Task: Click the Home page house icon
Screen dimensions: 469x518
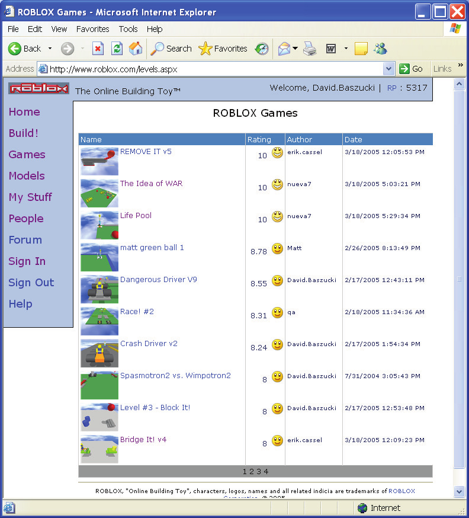Action: coord(136,49)
